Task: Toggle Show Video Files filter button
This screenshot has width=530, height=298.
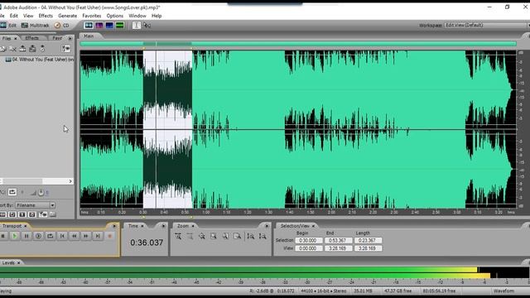Action: click(22, 214)
